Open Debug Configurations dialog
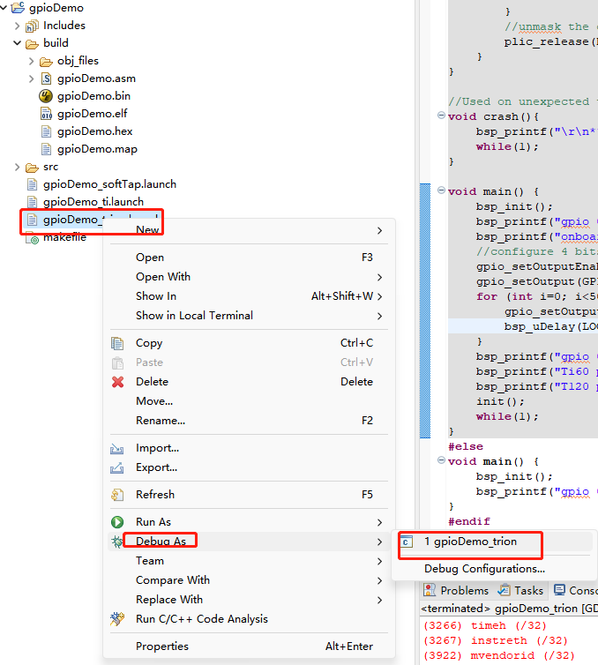598x665 pixels. 483,569
